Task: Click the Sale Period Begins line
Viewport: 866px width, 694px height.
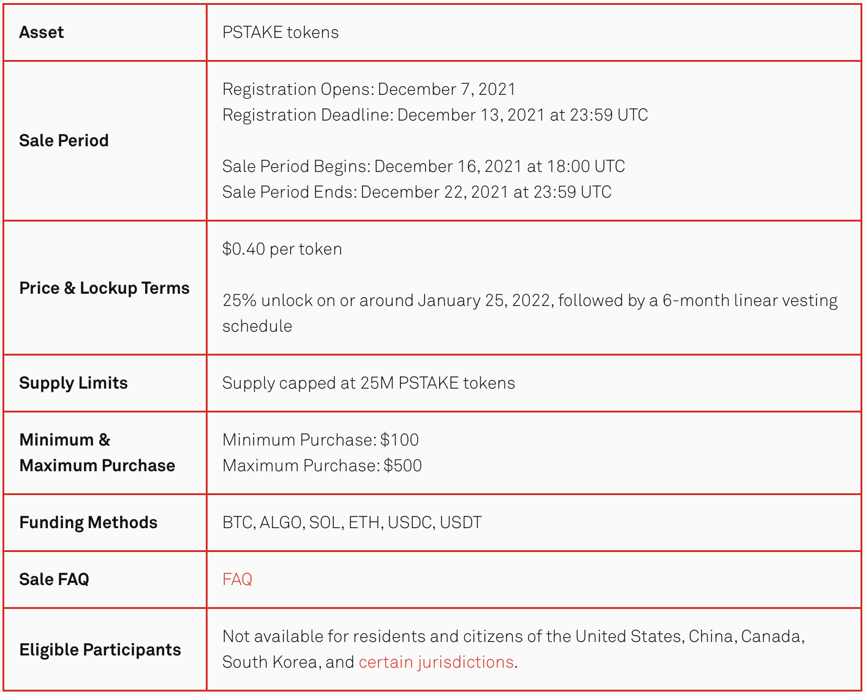Action: tap(423, 166)
